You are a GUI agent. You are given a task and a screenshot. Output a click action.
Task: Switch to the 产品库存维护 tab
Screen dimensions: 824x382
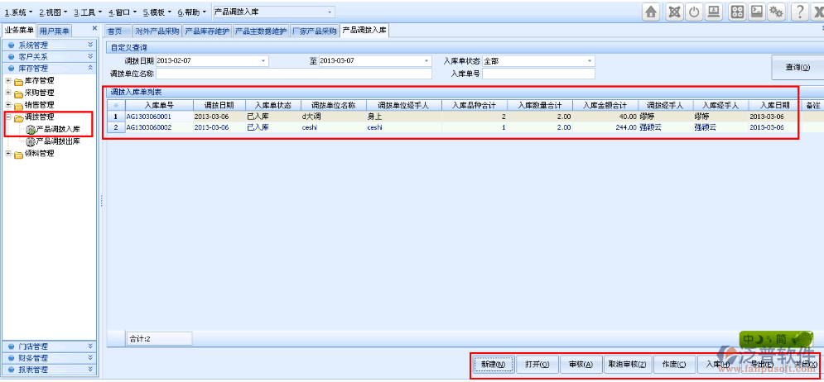(207, 31)
